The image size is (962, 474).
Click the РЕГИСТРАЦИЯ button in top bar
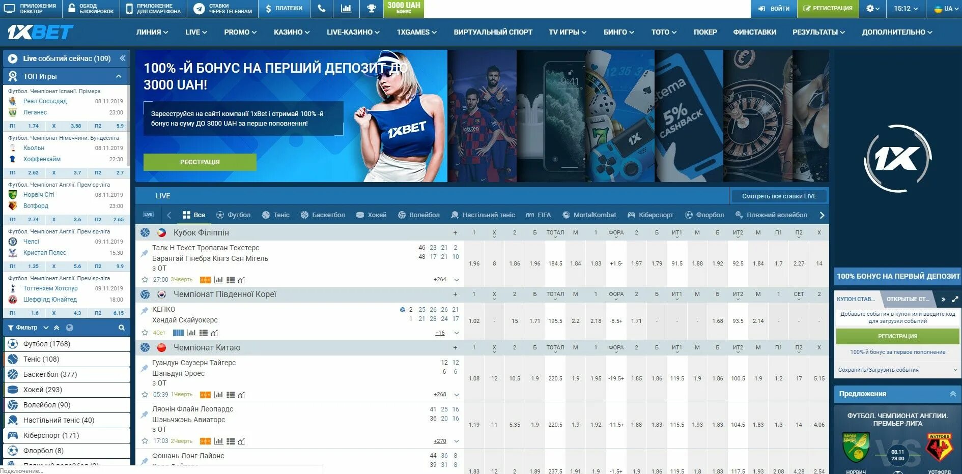click(x=828, y=9)
